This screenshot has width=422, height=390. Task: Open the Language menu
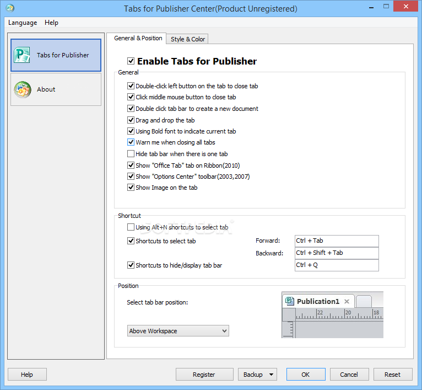pyautogui.click(x=23, y=23)
